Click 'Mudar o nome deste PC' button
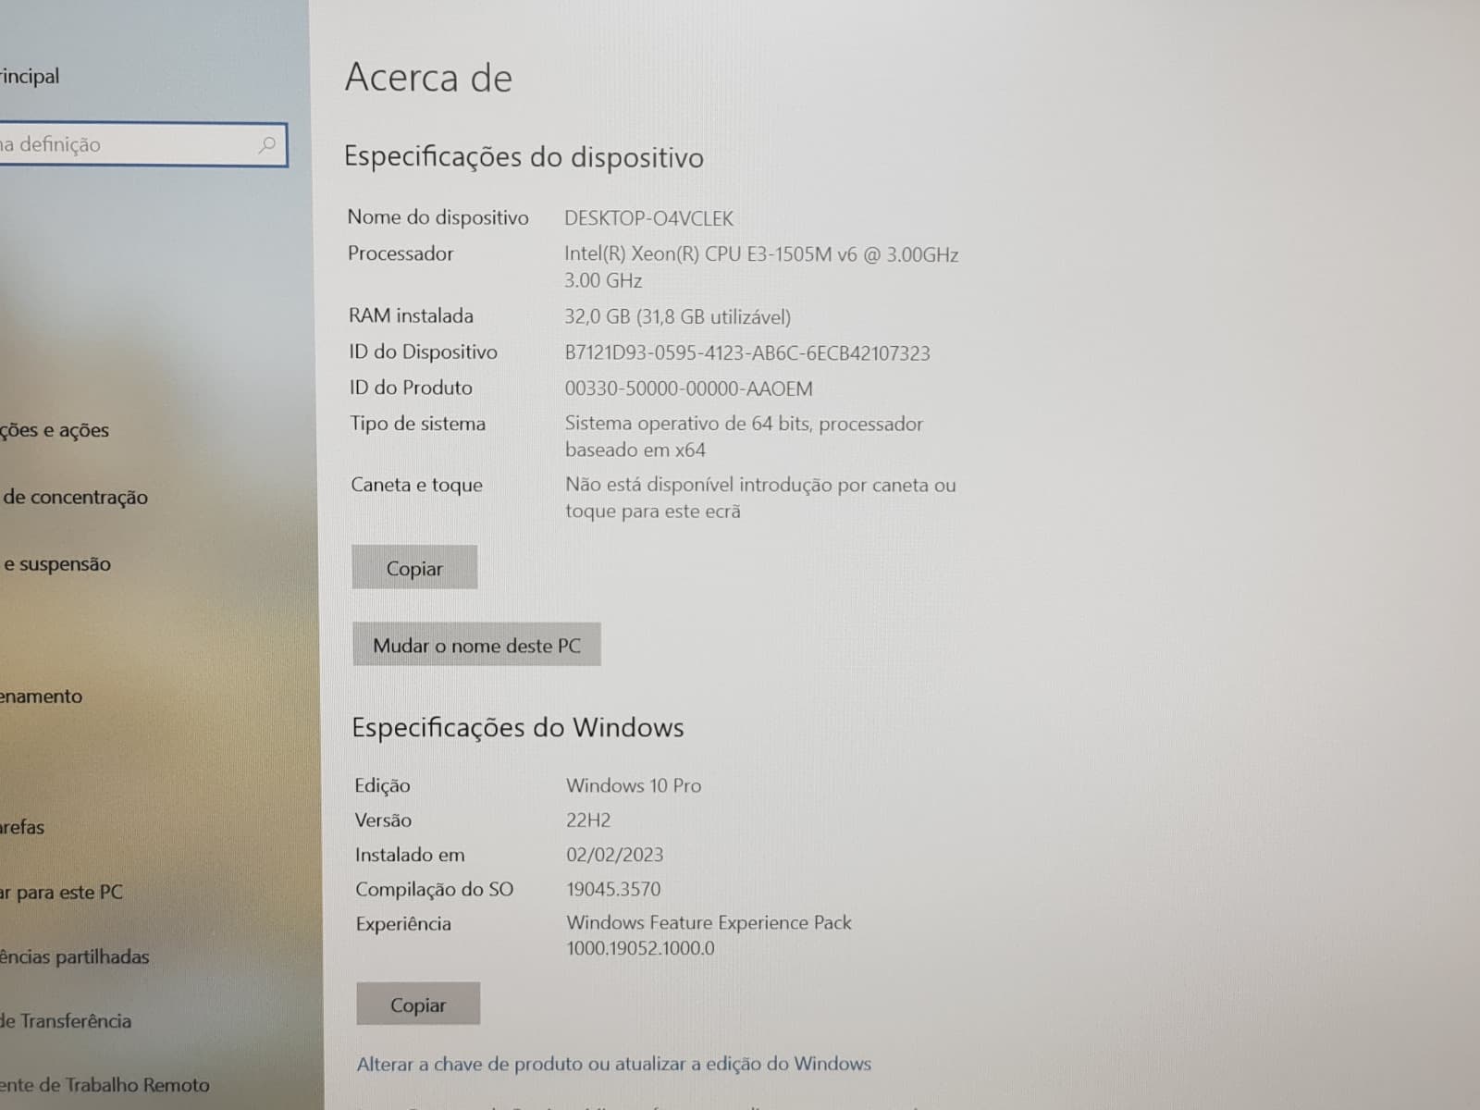Screen dimensions: 1480x1110 point(476,645)
